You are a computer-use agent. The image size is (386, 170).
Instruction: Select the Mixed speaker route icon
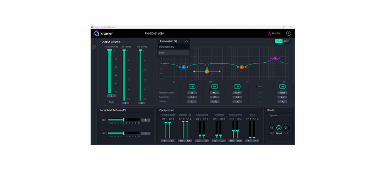[x=279, y=128]
